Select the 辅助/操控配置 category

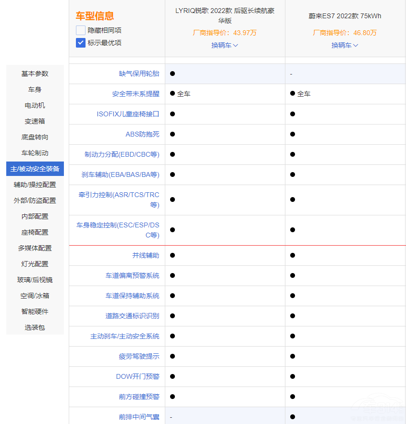pos(34,184)
